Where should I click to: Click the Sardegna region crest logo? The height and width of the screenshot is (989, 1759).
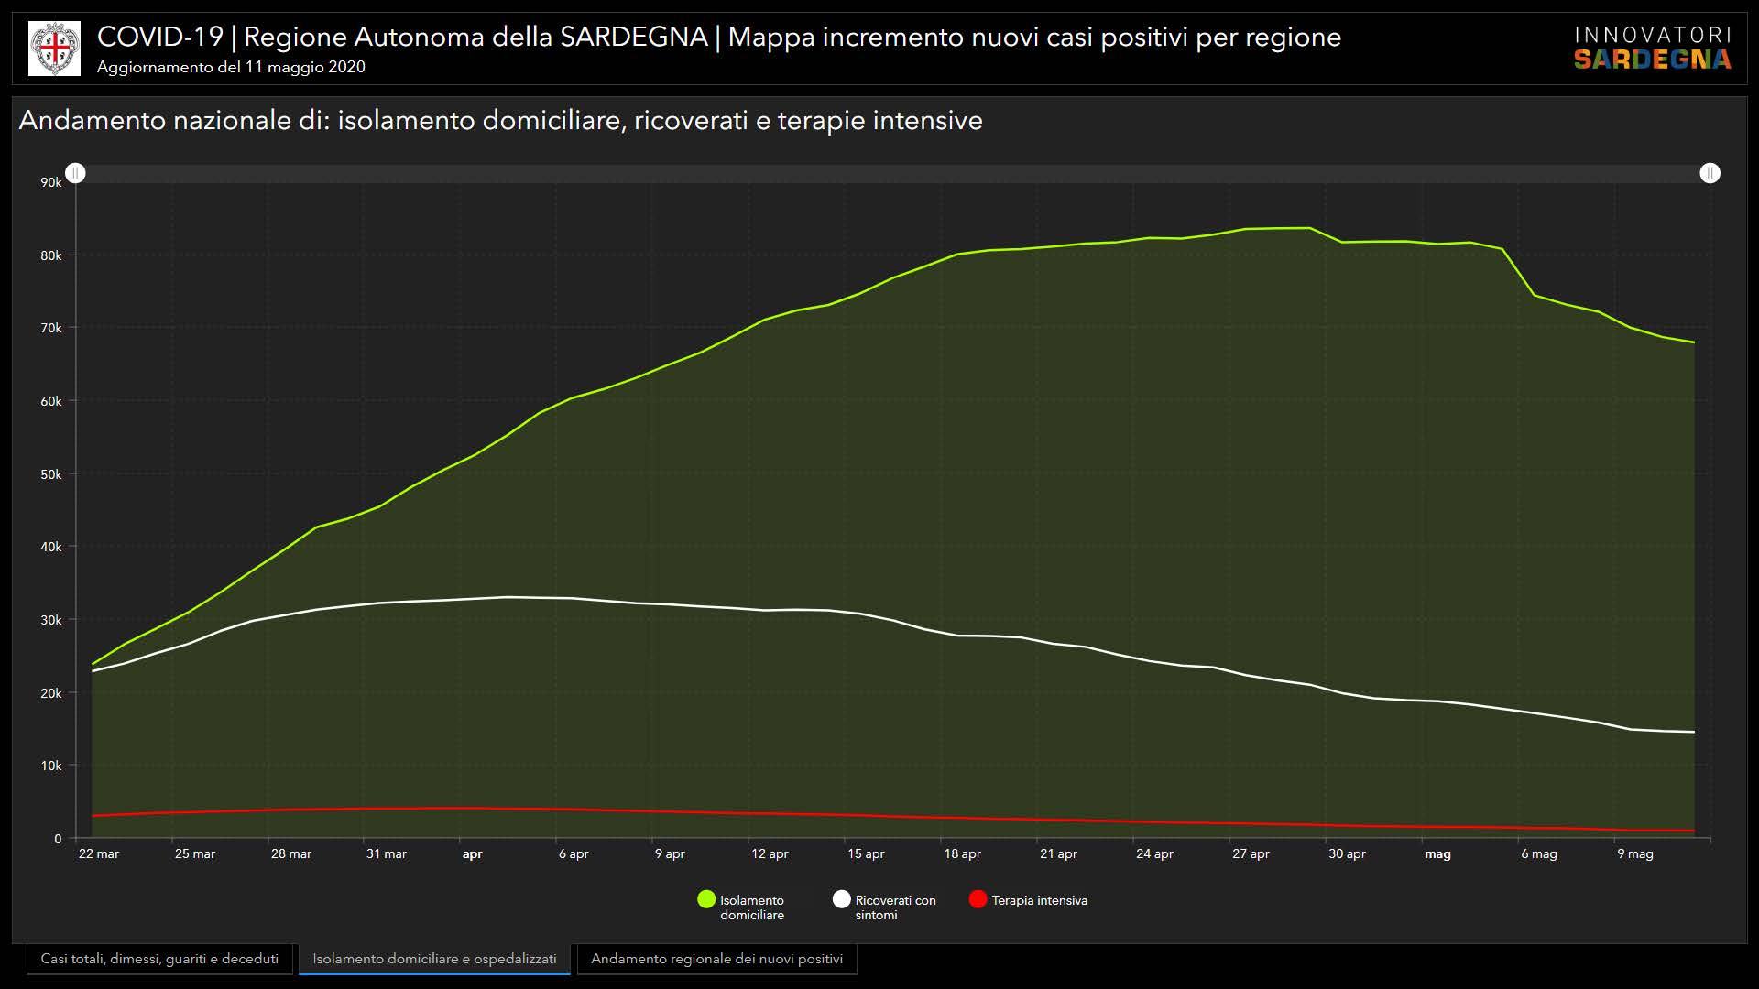pyautogui.click(x=54, y=49)
